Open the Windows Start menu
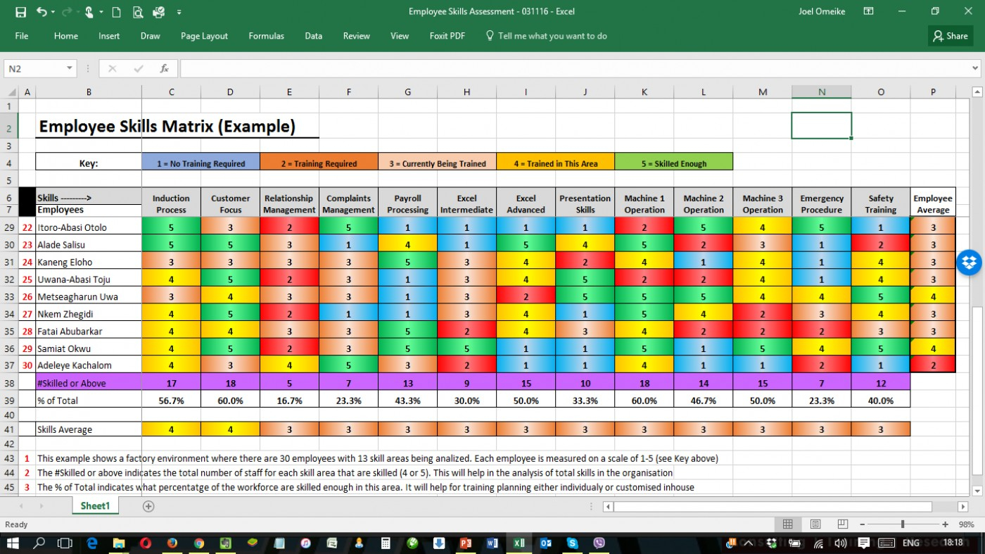The height and width of the screenshot is (554, 985). pos(13,543)
